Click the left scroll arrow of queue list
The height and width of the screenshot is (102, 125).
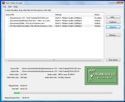pos(6,60)
